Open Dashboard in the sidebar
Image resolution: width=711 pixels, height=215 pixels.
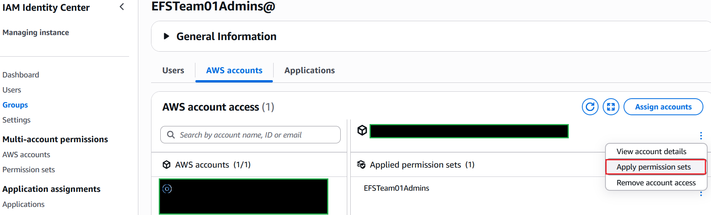[x=21, y=75]
